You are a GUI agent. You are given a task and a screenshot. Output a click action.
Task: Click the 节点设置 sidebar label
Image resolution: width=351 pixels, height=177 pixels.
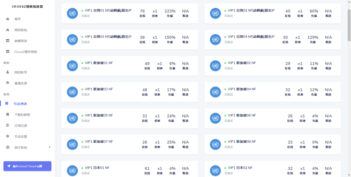[21, 137]
